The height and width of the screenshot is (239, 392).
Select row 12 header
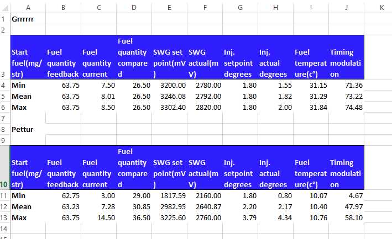pyautogui.click(x=5, y=206)
